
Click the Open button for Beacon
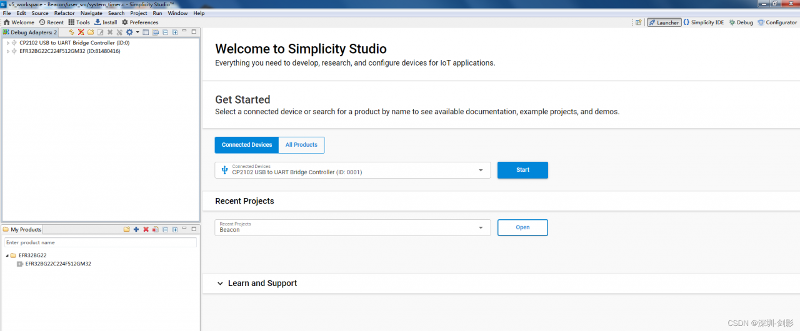522,227
